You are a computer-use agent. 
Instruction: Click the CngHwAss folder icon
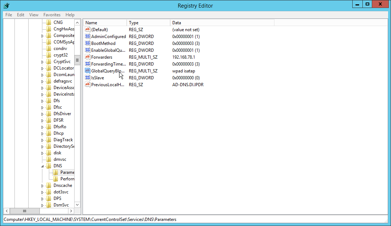[x=49, y=29]
